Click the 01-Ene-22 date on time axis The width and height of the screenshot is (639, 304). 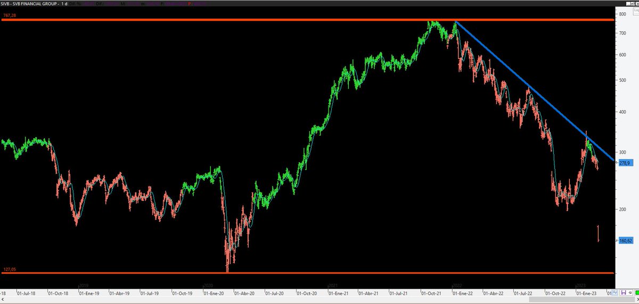pos(462,292)
